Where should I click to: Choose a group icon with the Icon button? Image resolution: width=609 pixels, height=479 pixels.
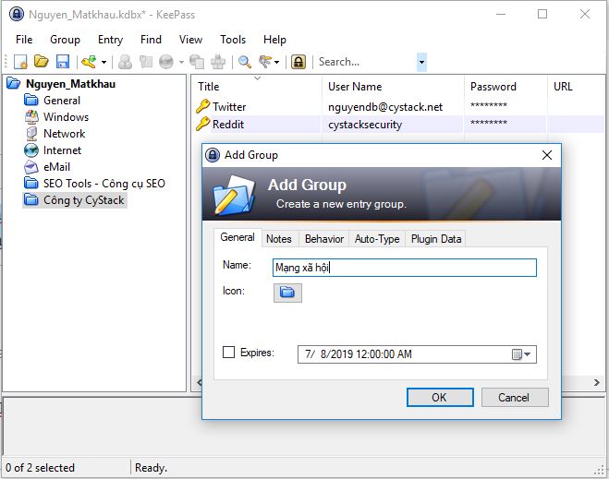[287, 293]
